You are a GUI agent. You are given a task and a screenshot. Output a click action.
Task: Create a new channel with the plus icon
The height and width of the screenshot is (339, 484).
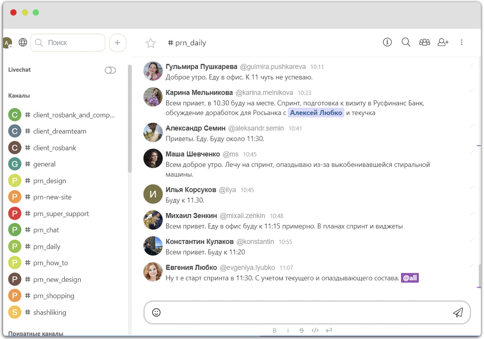117,42
